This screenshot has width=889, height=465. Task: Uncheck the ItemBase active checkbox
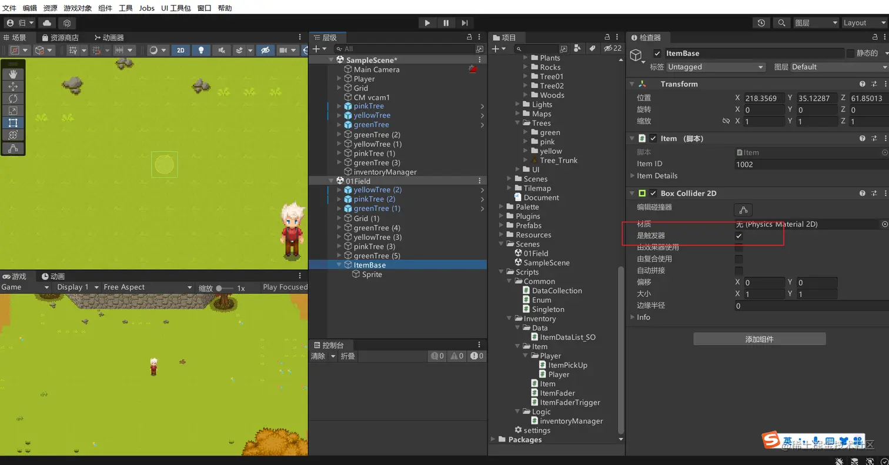point(657,53)
